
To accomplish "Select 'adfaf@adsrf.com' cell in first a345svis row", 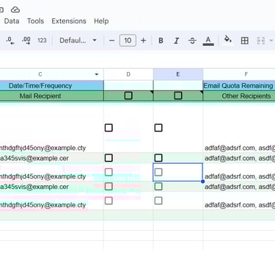I will pyautogui.click(x=239, y=158).
